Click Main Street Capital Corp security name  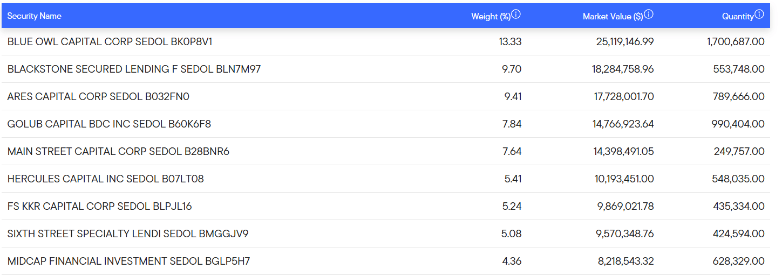[118, 152]
